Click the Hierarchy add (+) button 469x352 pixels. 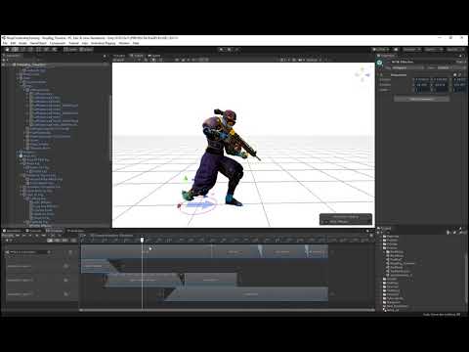click(x=5, y=60)
